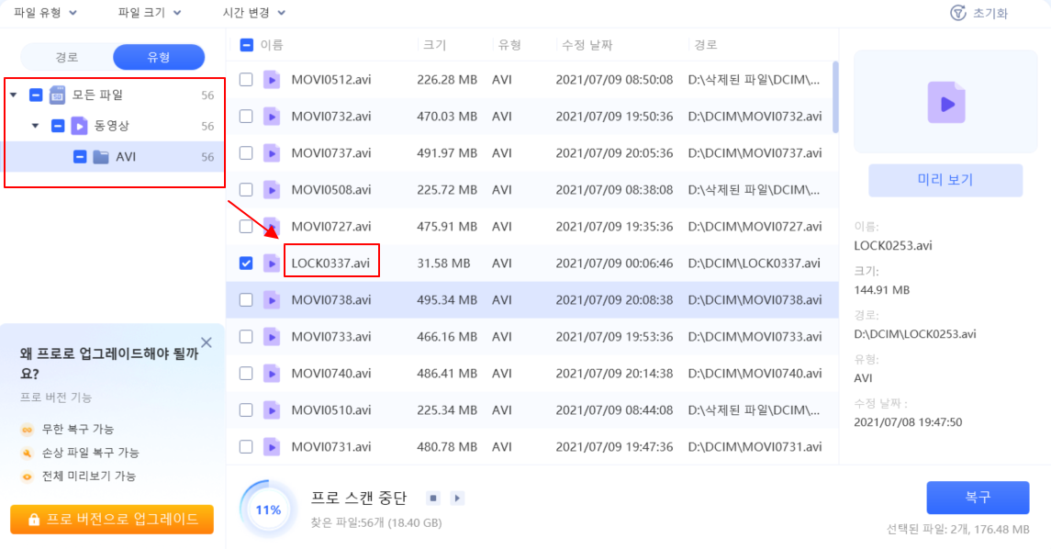Click the infinity icon beside 무한 복구 가능
Image resolution: width=1051 pixels, height=549 pixels.
tap(27, 430)
